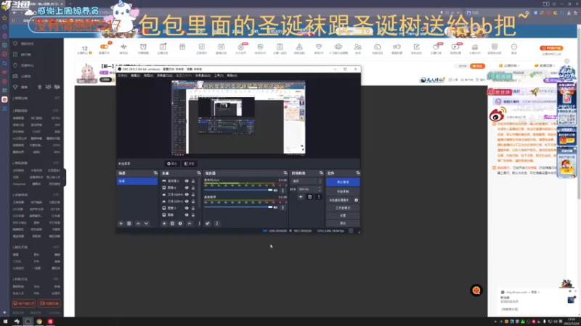The image size is (581, 326).
Task: Lock the topmost source ending in 2
Action: (x=193, y=180)
